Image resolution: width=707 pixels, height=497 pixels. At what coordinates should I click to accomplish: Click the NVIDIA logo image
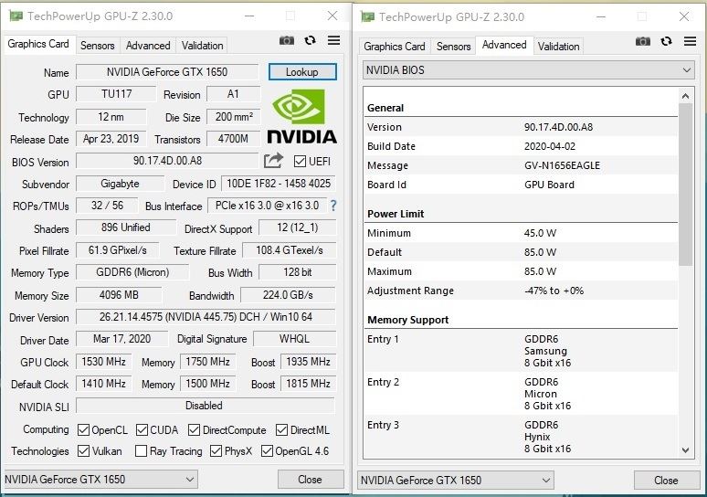point(301,116)
